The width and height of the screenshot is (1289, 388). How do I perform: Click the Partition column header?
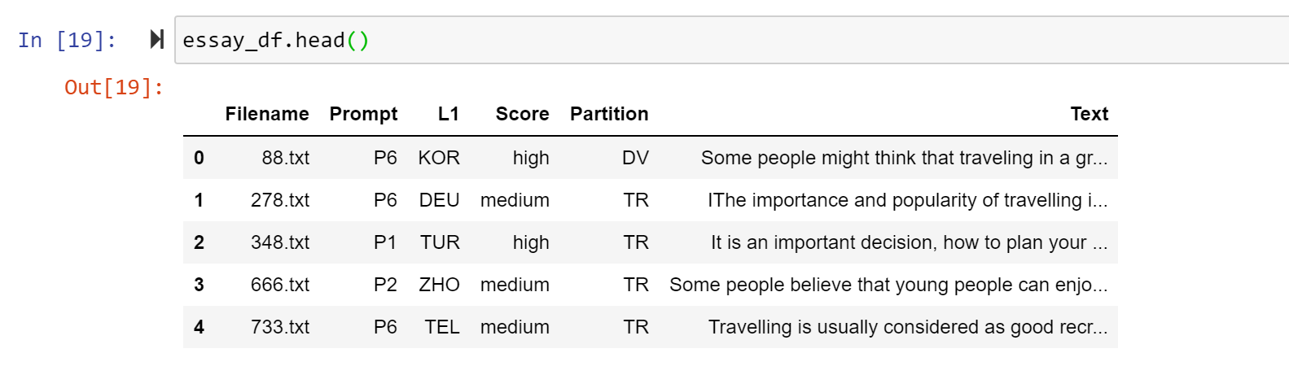click(609, 114)
